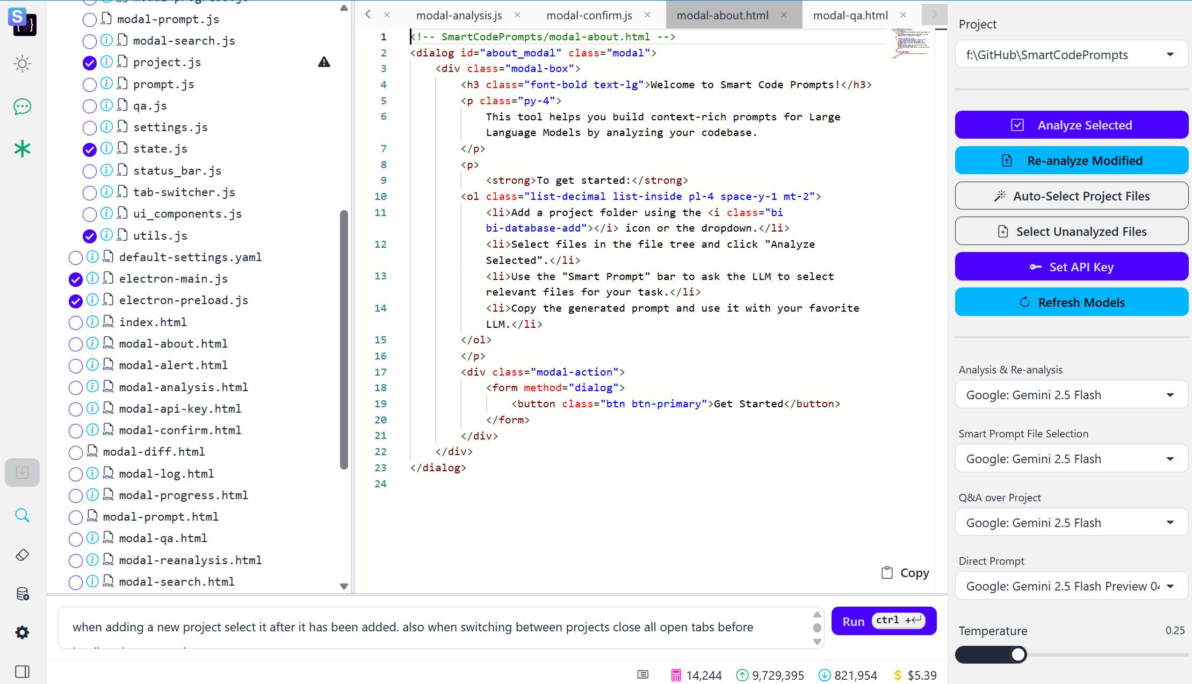Select the eraser icon in the sidebar

click(x=22, y=555)
